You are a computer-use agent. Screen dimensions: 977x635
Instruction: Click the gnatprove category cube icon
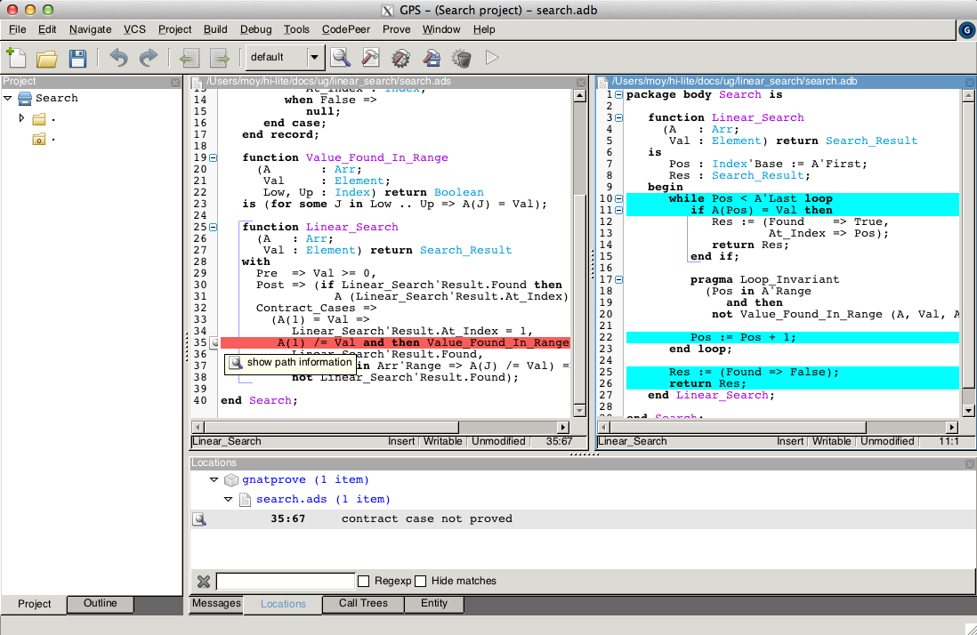click(231, 480)
